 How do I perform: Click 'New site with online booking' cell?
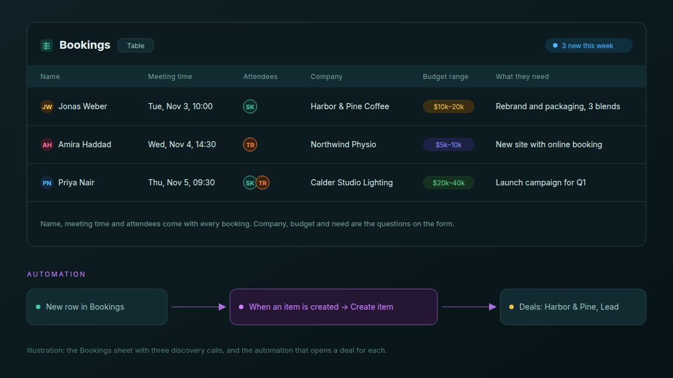click(549, 144)
